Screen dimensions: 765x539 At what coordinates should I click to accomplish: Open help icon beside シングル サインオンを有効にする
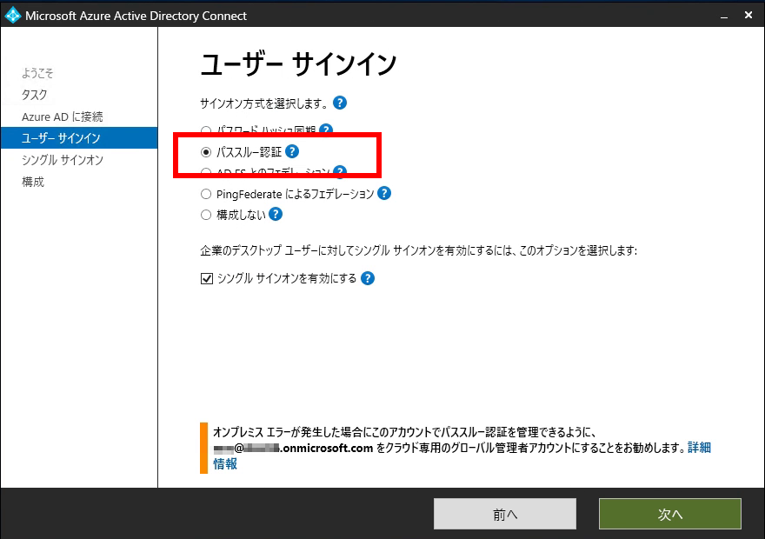368,278
